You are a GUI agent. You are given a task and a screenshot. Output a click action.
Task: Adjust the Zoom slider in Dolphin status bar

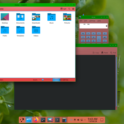[x=45, y=80]
